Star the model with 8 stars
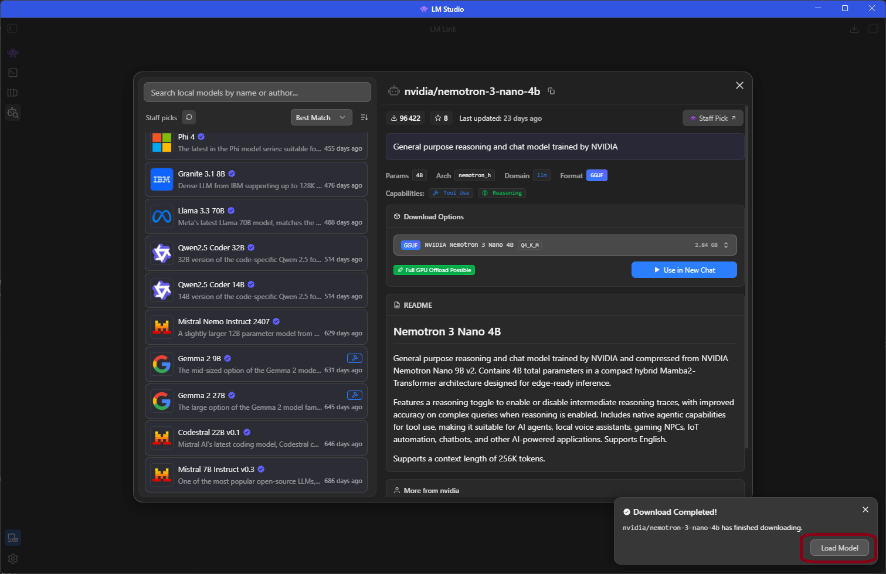This screenshot has width=886, height=574. pyautogui.click(x=441, y=118)
